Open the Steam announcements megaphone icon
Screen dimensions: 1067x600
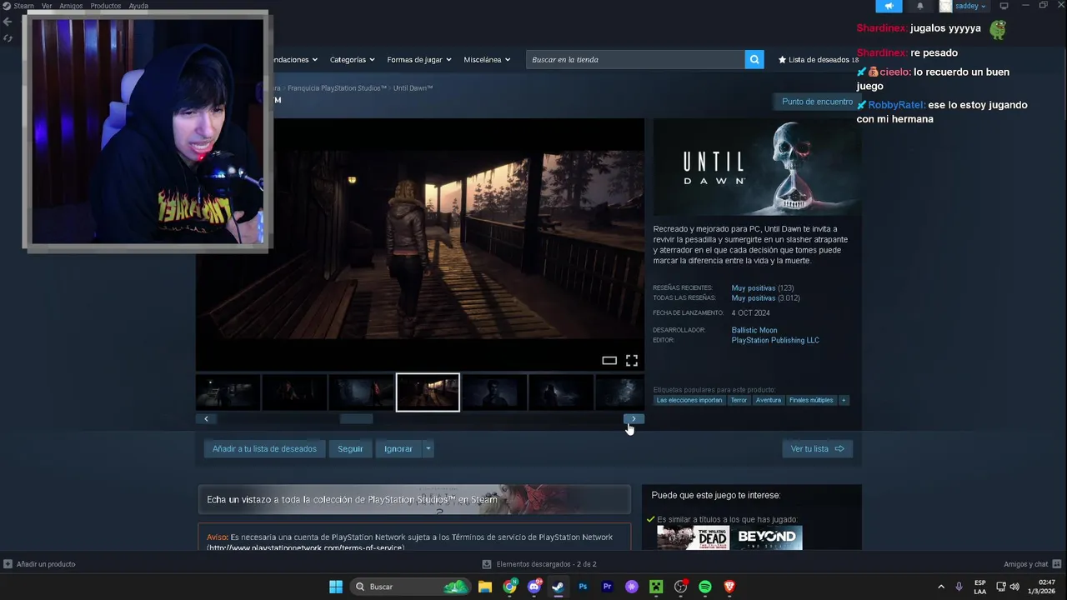[x=889, y=6]
